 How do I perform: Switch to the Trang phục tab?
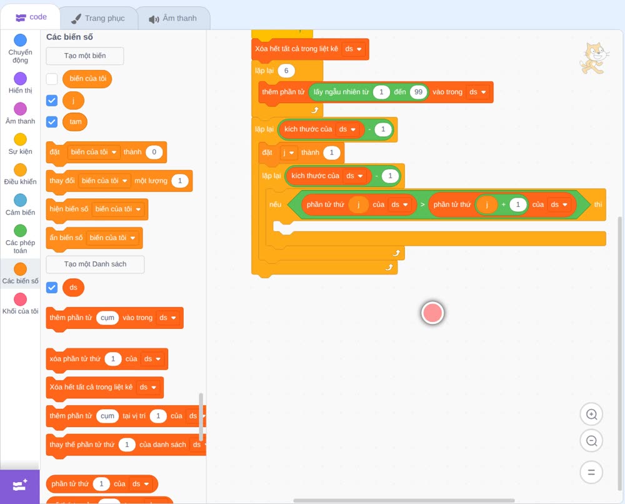click(x=99, y=18)
